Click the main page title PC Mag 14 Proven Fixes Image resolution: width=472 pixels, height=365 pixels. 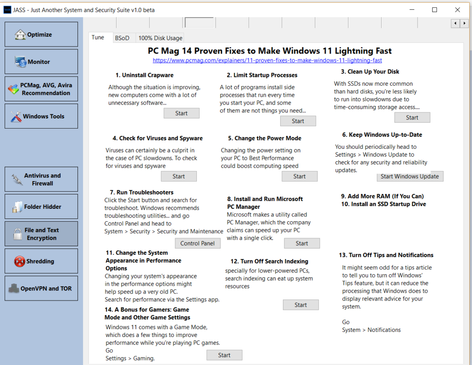click(x=270, y=51)
